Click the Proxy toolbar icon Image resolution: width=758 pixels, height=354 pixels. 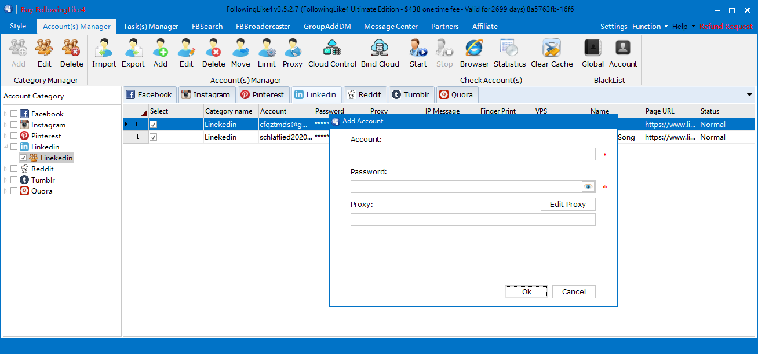click(x=293, y=53)
